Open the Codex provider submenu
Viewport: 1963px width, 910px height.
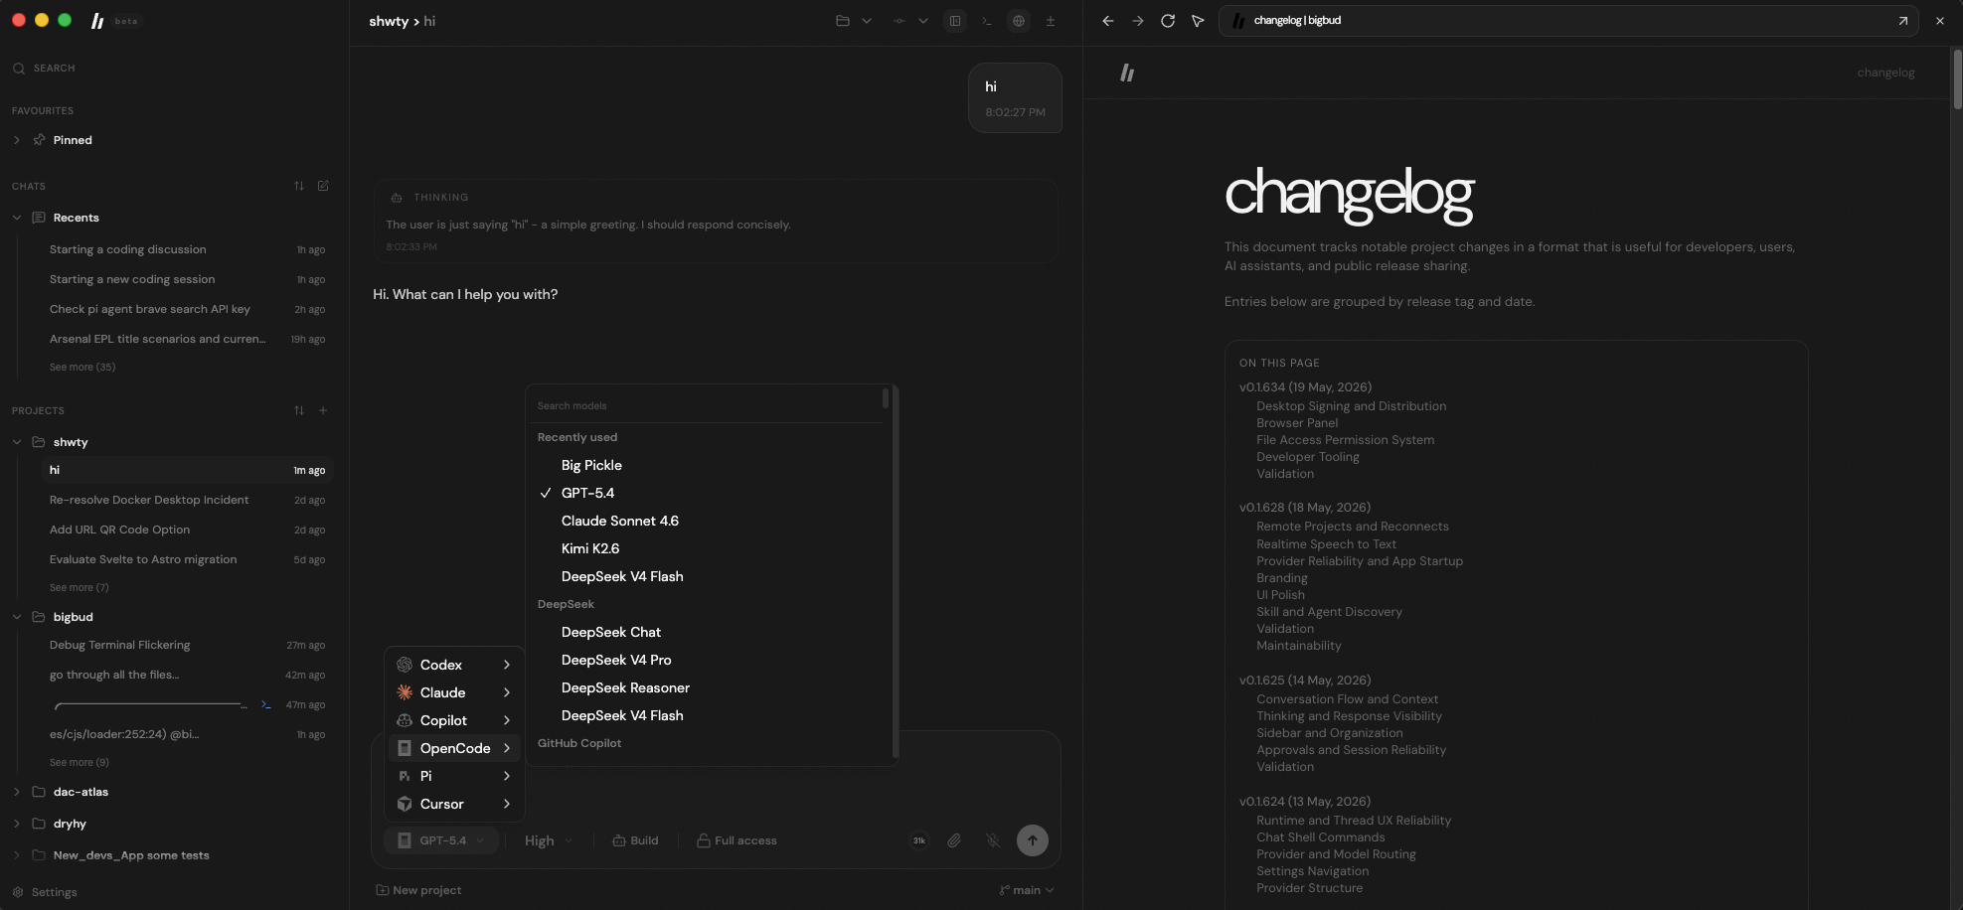tap(454, 665)
